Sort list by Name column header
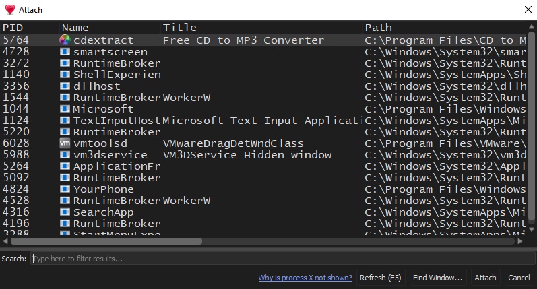Image resolution: width=537 pixels, height=289 pixels. click(x=109, y=28)
